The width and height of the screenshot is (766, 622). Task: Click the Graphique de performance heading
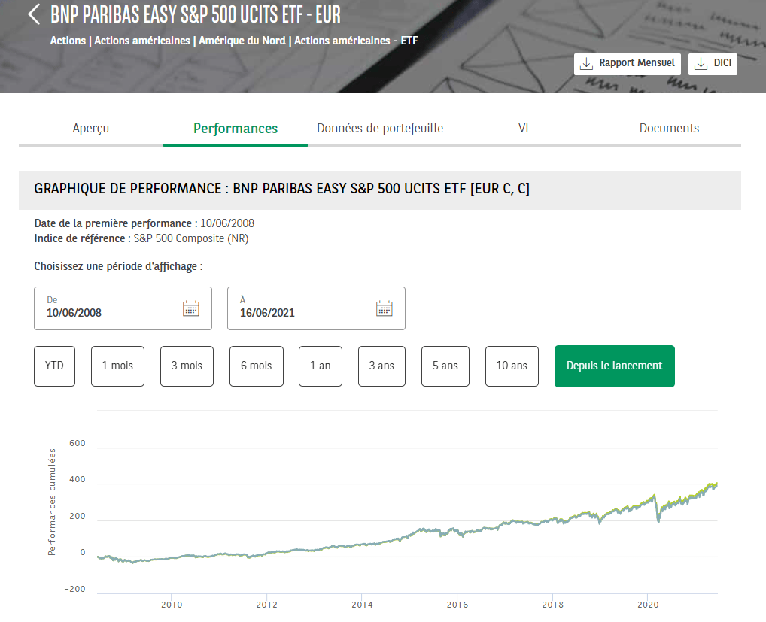click(282, 189)
